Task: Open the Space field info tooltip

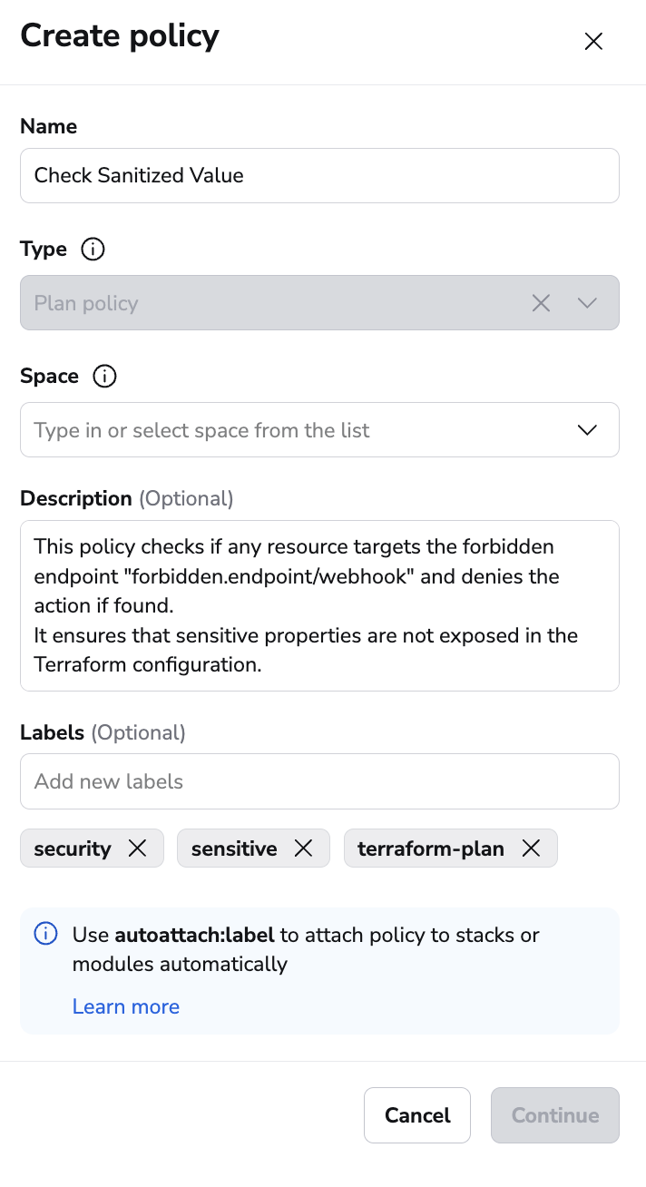Action: tap(104, 376)
